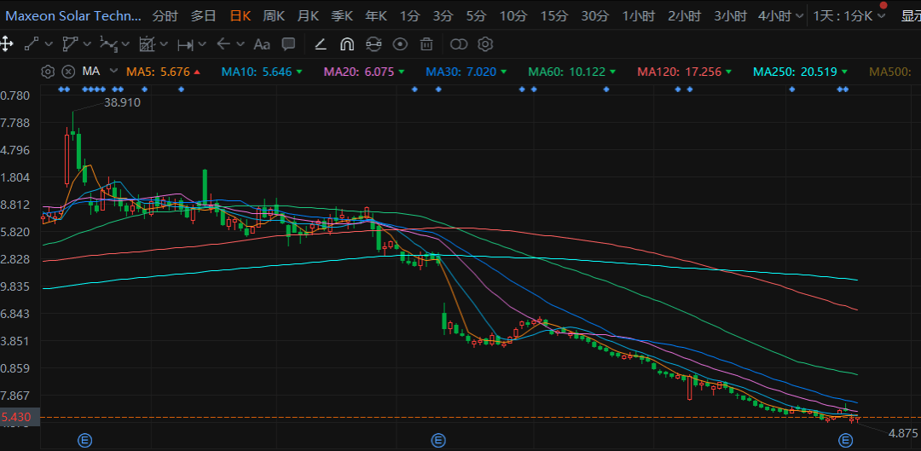Select the eraser tool icon
The height and width of the screenshot is (451, 921).
[x=321, y=44]
